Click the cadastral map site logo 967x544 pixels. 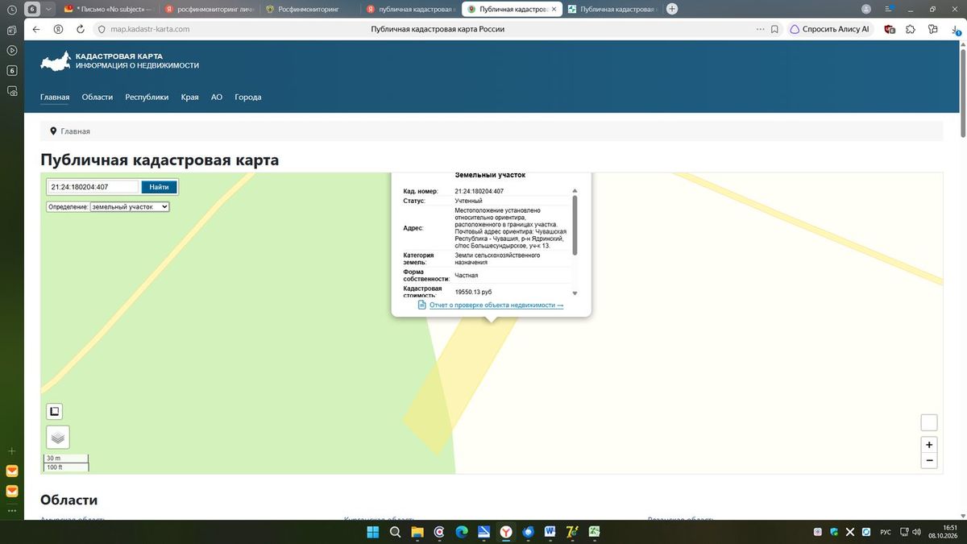(119, 60)
